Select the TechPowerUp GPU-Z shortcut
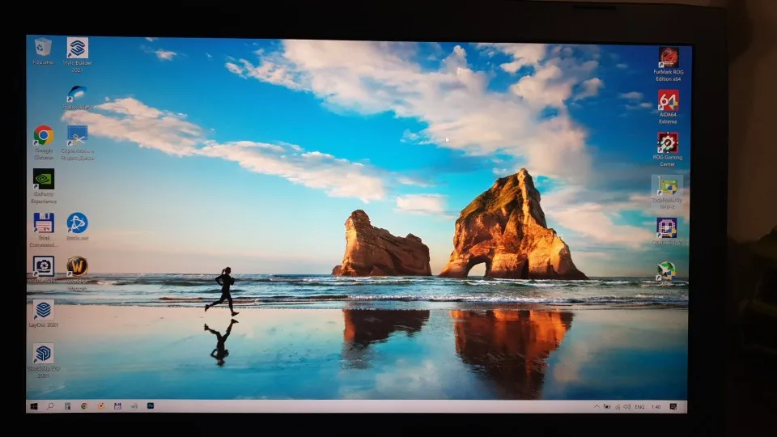The width and height of the screenshot is (777, 437). pyautogui.click(x=667, y=193)
